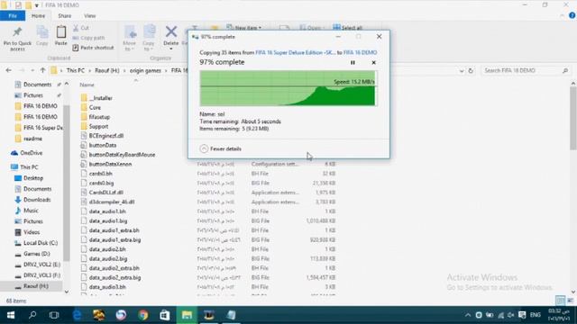Select file data_audio2_extra.bh

point(110,268)
